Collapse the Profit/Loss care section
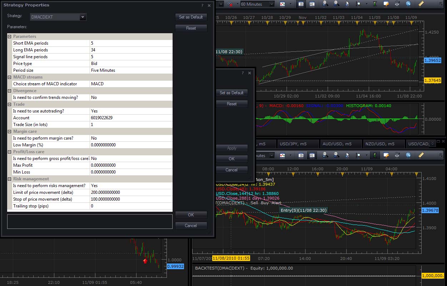This screenshot has width=447, height=286. (x=10, y=152)
